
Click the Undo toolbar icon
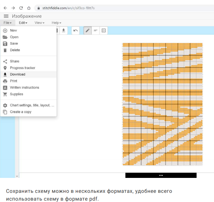[x=75, y=30]
